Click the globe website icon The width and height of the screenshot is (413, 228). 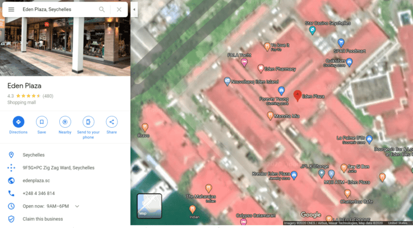11,181
